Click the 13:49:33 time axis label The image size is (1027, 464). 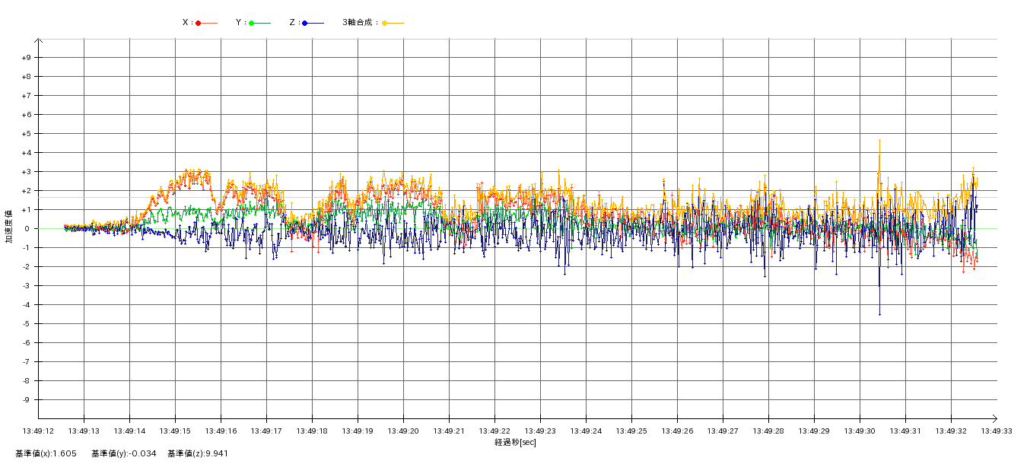997,431
